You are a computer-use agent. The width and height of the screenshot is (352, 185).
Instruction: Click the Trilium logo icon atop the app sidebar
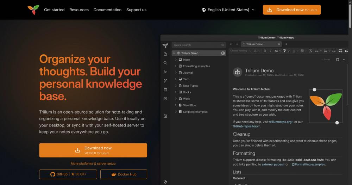coord(165,45)
